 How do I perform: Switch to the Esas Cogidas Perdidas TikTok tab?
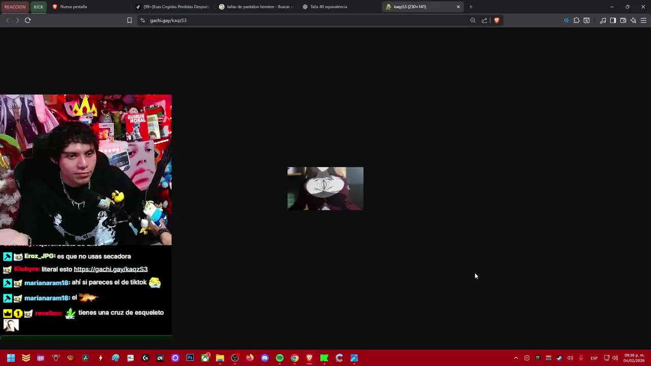[173, 7]
